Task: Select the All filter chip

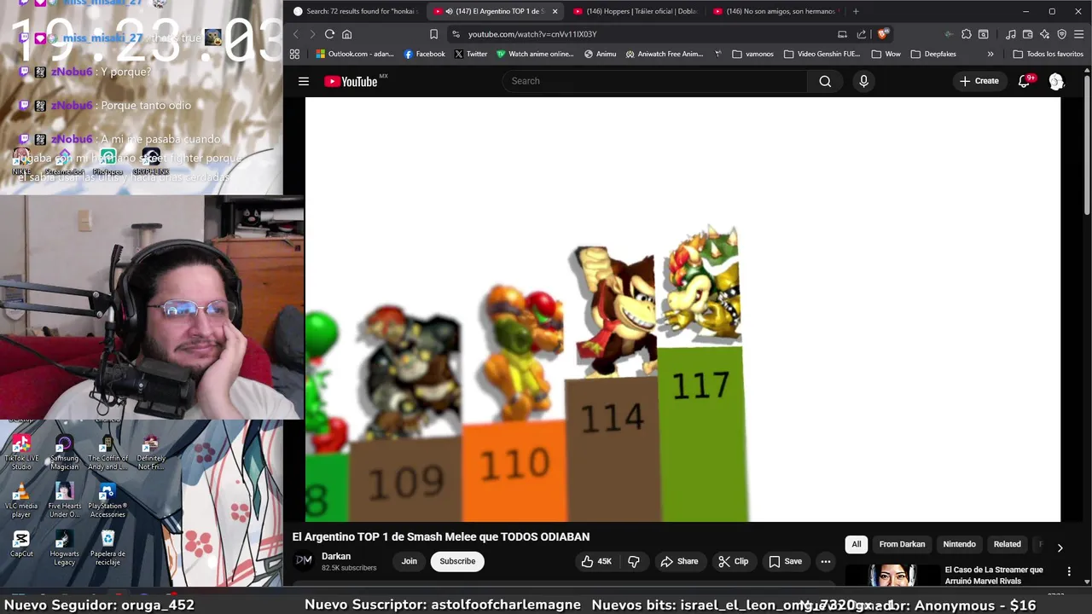Action: coord(857,544)
